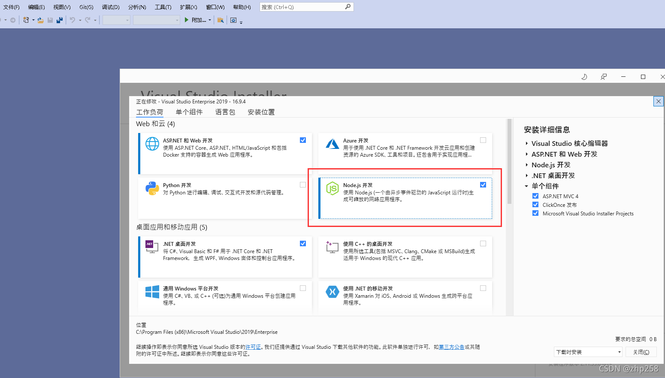Open toolbar overflow options arrow
665x378 pixels.
[241, 22]
